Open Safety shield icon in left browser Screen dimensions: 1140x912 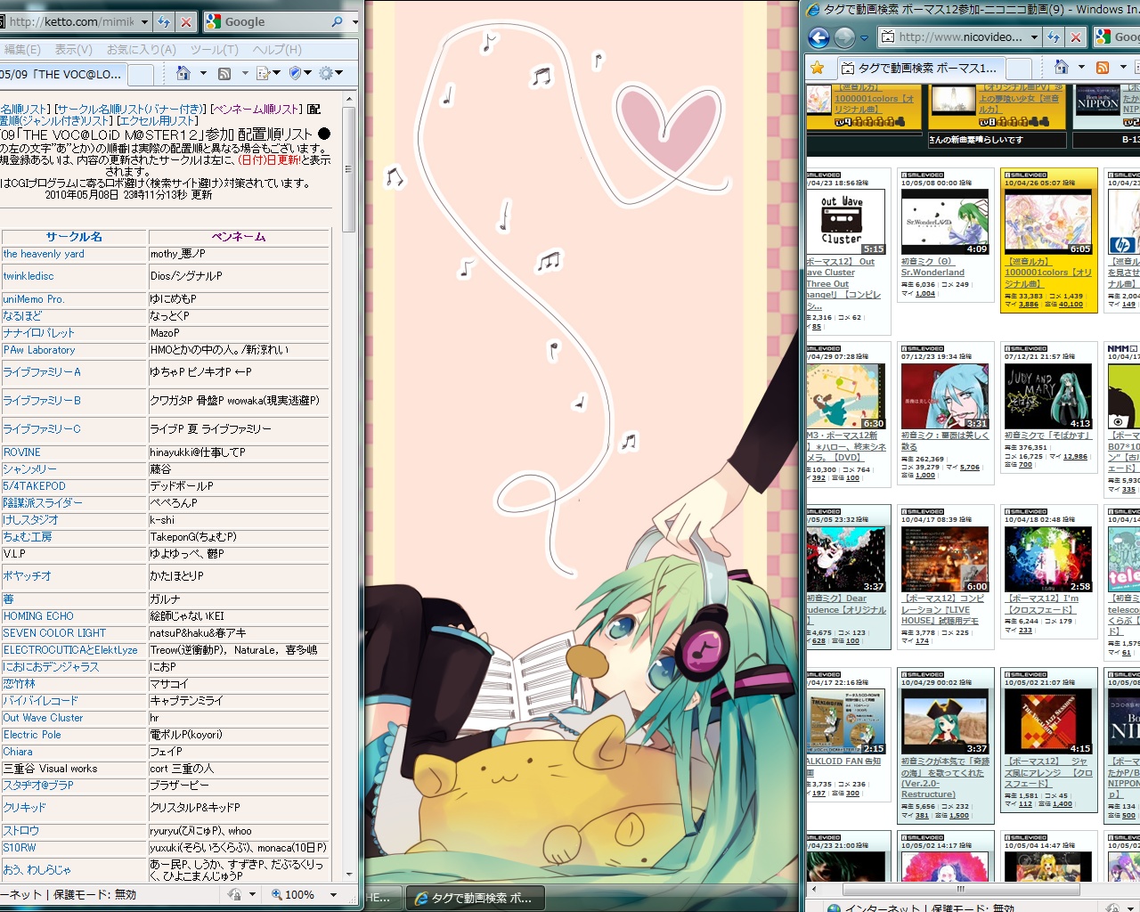coord(296,73)
